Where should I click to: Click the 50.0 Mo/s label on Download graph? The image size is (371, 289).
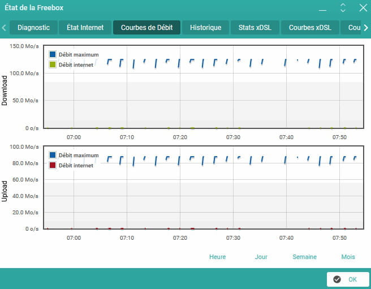(x=25, y=100)
